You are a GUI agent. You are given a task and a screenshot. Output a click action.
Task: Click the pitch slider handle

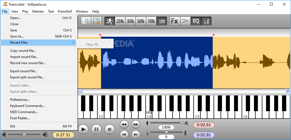[x=166, y=132]
